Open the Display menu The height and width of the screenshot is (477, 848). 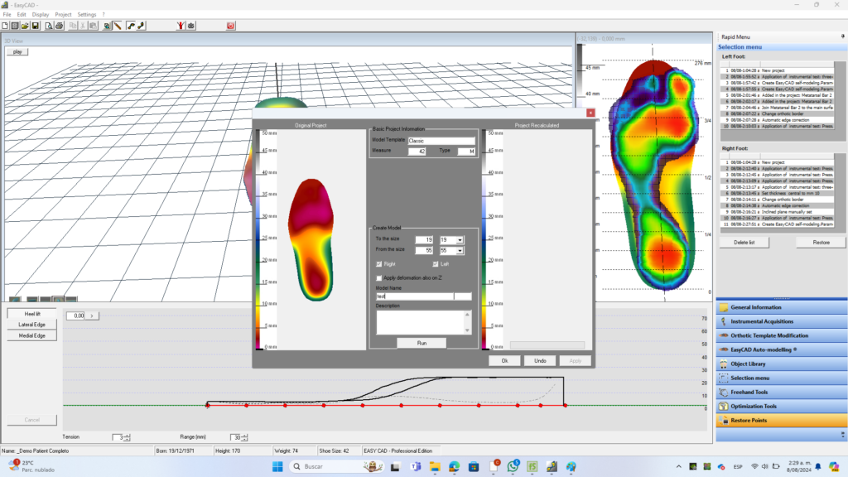tap(40, 15)
